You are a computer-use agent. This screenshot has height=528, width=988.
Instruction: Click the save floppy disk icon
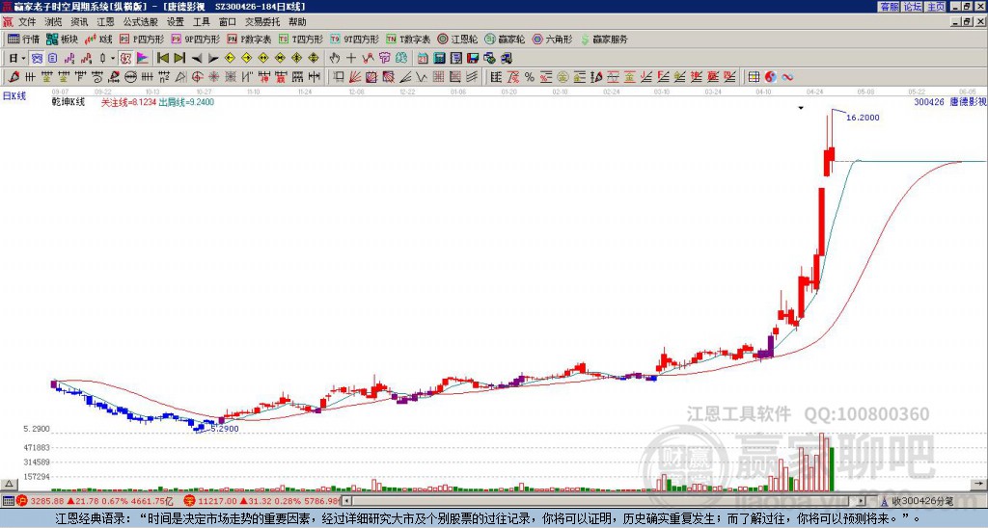473,59
